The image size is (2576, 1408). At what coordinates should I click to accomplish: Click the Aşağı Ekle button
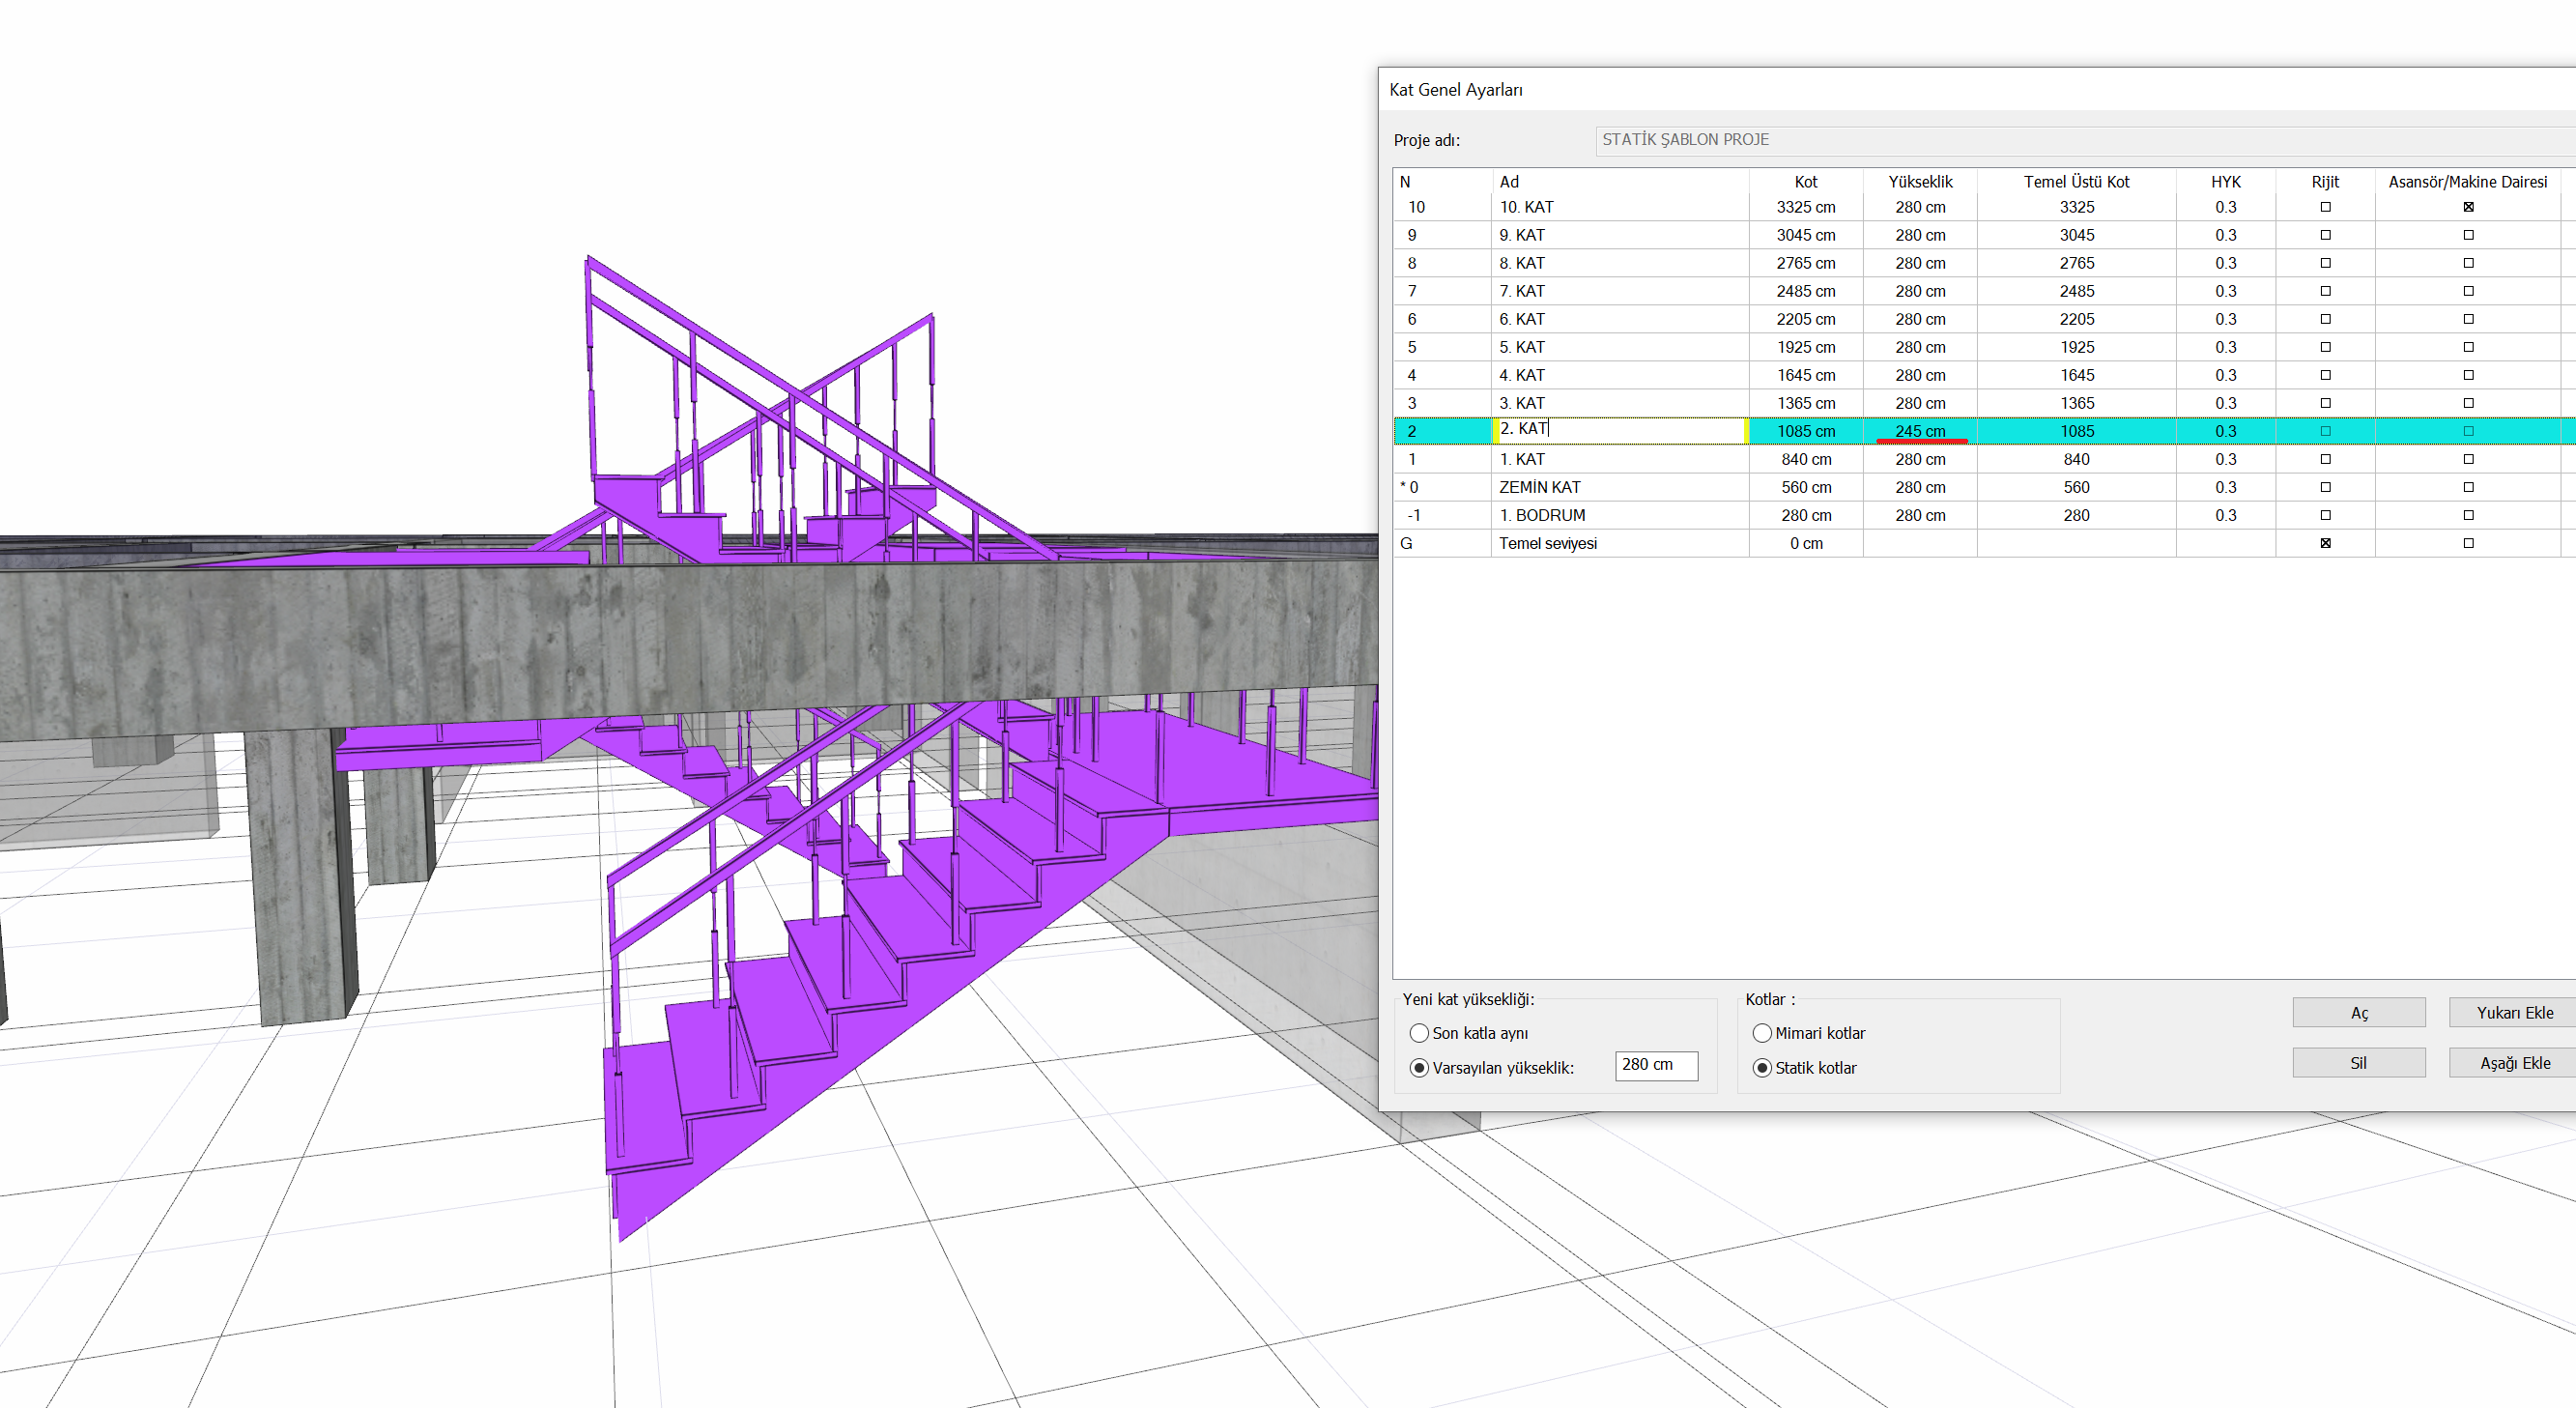pos(2514,1062)
